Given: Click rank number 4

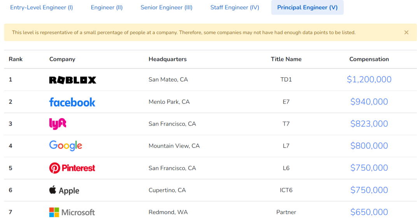Looking at the screenshot, I should point(10,146).
